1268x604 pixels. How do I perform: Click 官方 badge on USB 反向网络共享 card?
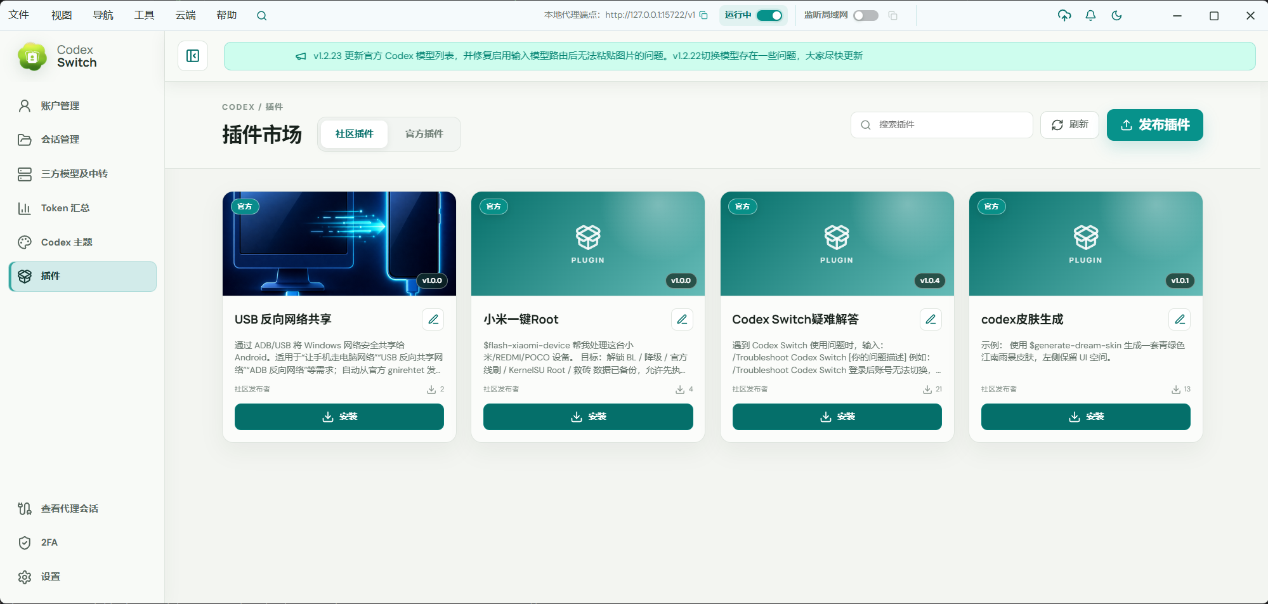click(x=245, y=206)
